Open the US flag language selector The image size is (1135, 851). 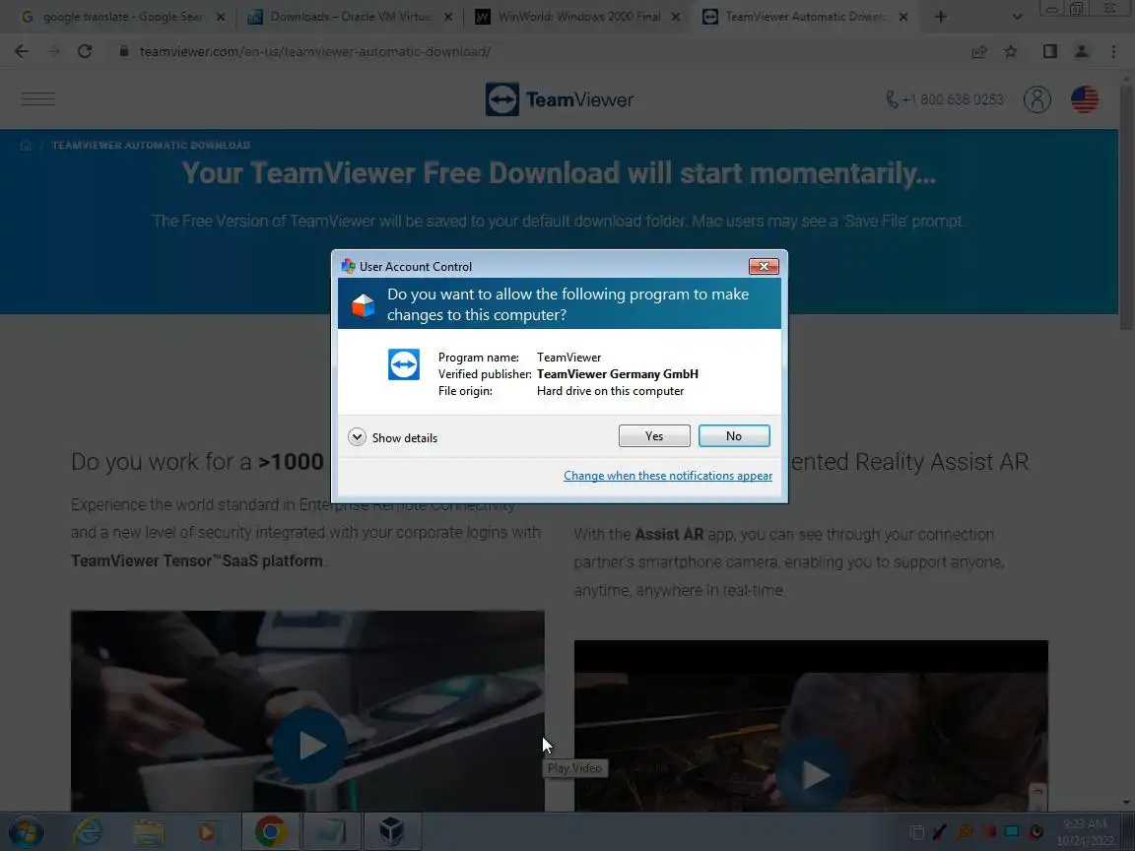coord(1085,99)
